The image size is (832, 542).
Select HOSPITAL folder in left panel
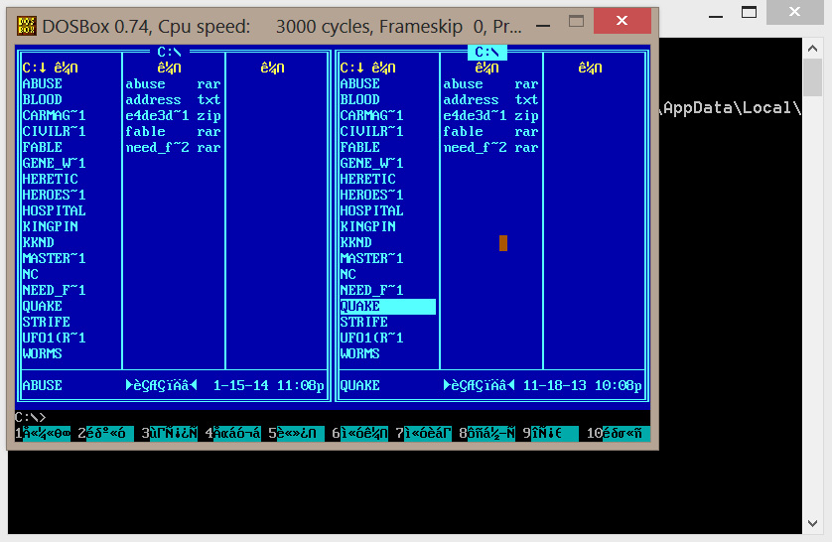(55, 211)
